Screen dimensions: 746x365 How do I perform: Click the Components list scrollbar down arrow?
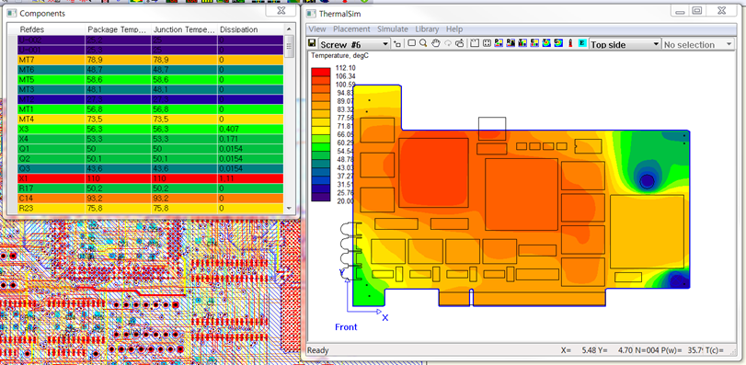click(x=288, y=209)
